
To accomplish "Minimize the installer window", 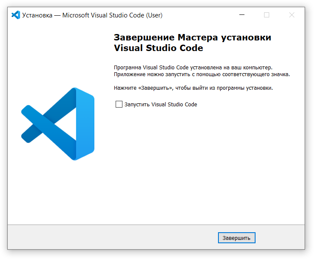I will tap(242, 15).
